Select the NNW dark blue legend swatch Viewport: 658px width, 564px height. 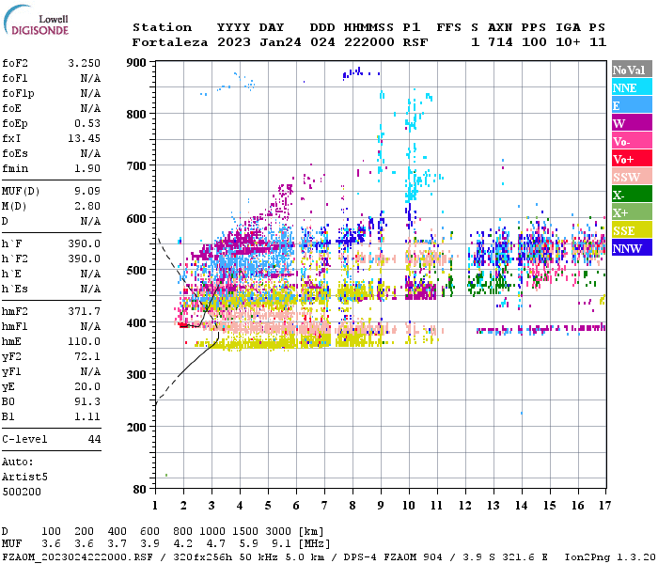(632, 247)
